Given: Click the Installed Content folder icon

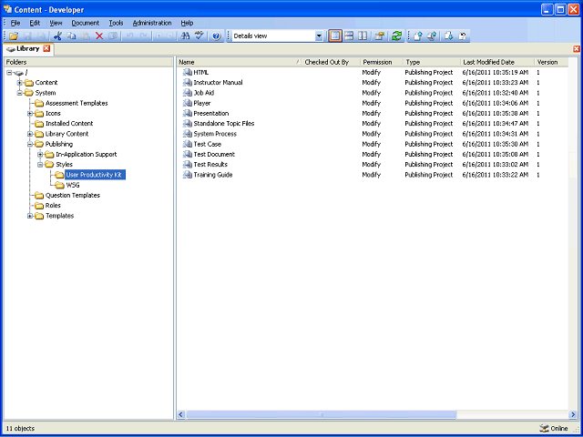Looking at the screenshot, I should click(x=39, y=124).
